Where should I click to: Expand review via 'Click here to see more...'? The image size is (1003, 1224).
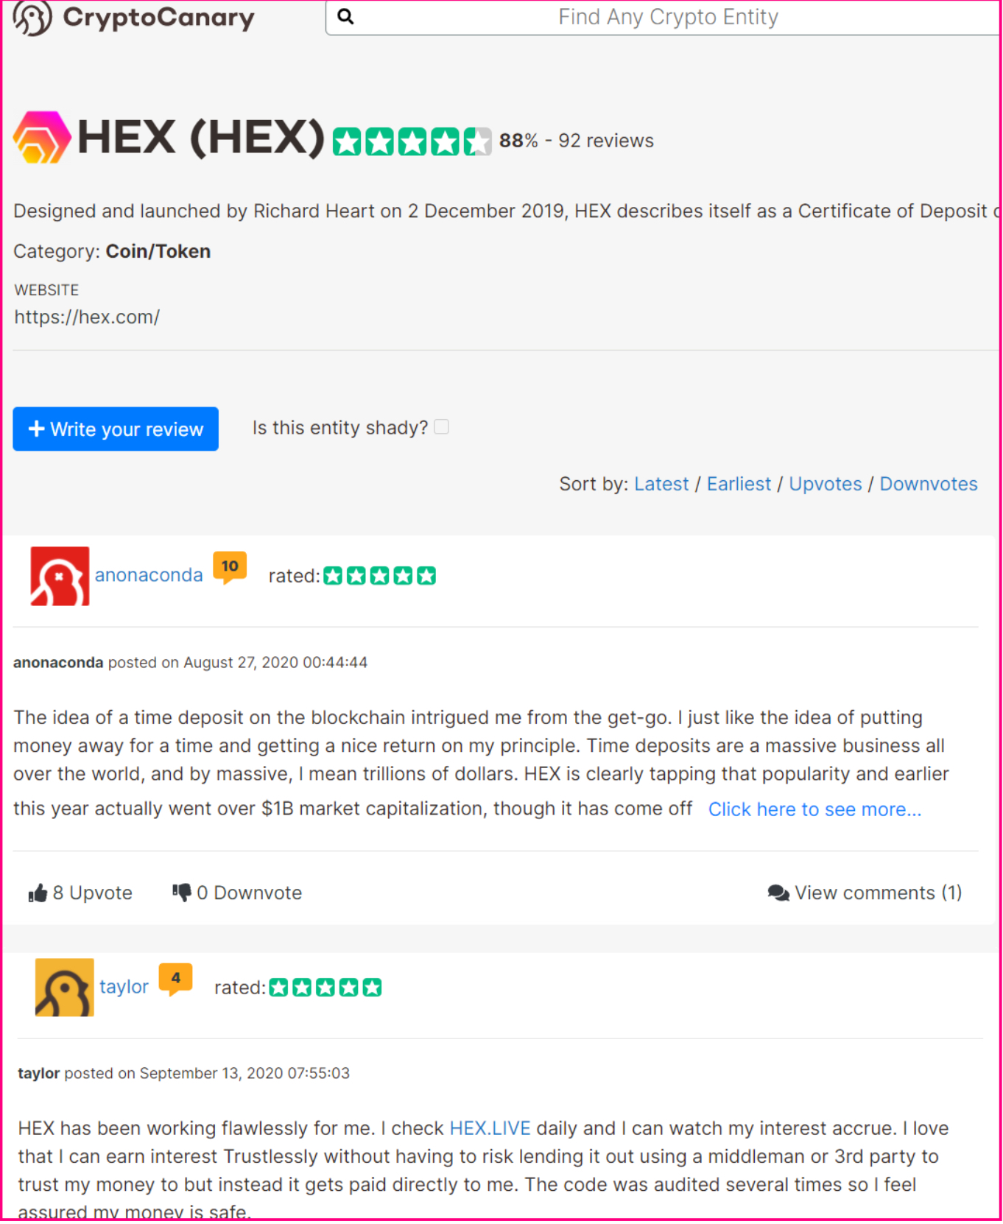tap(814, 811)
